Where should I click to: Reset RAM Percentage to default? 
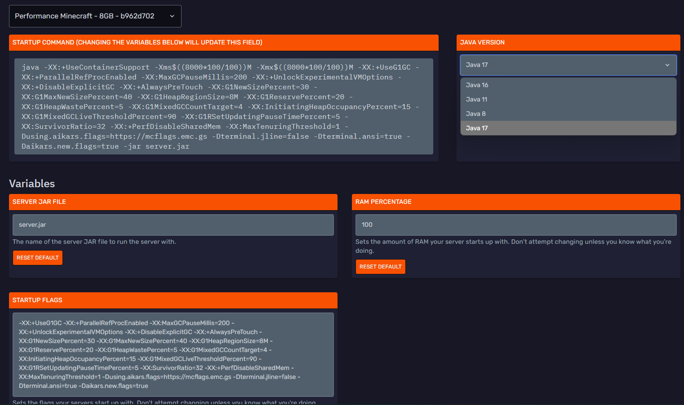pos(381,267)
